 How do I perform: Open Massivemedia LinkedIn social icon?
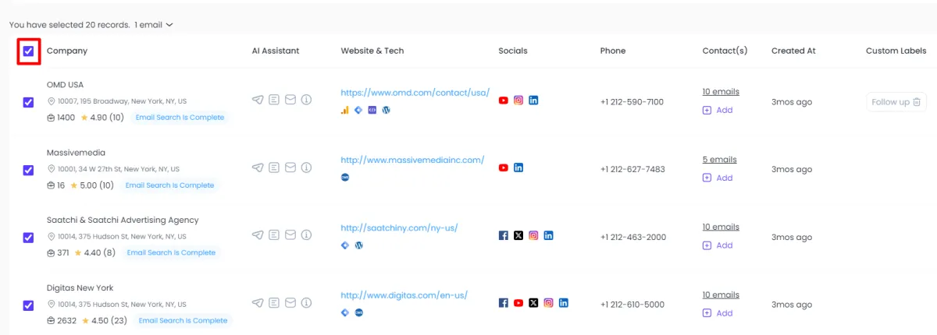[518, 167]
